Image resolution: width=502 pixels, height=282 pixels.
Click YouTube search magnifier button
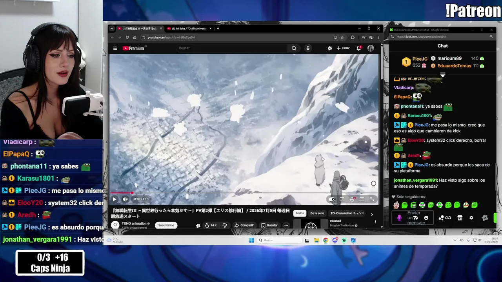(294, 48)
